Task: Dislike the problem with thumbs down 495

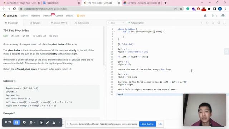Action: click(x=26, y=36)
